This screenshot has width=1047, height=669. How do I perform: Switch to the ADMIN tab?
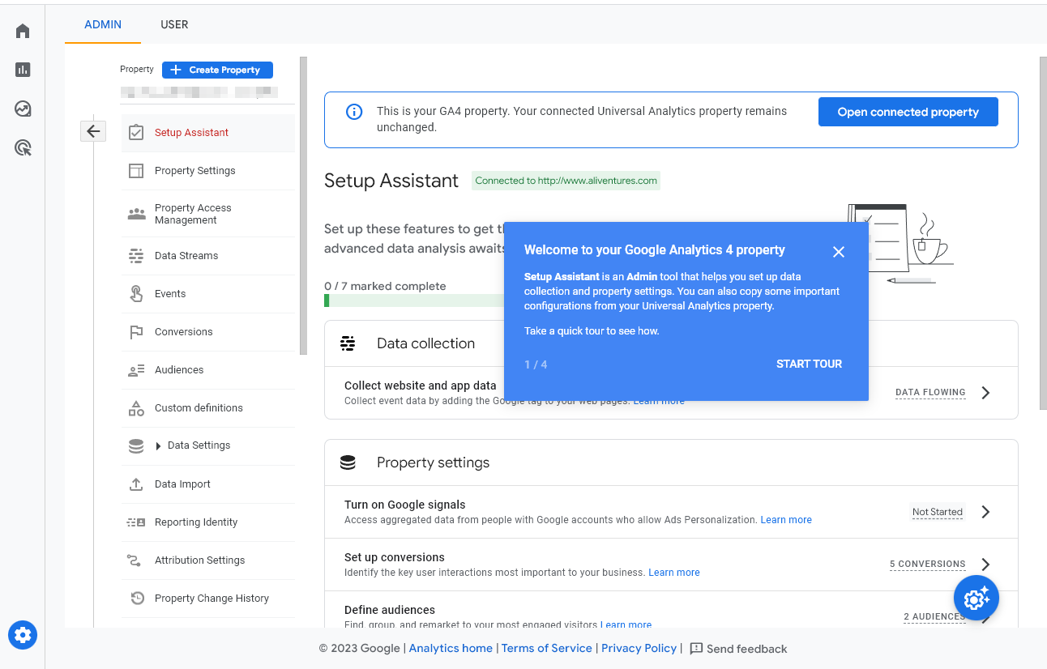pyautogui.click(x=102, y=24)
